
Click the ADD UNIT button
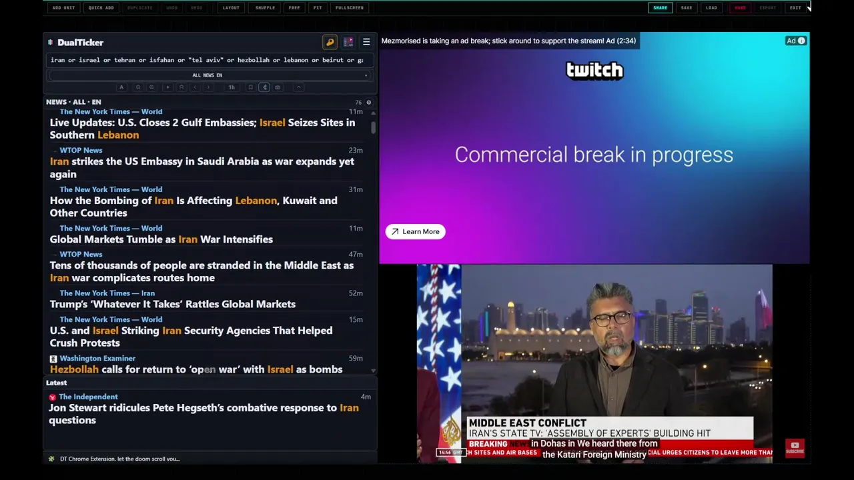[63, 8]
